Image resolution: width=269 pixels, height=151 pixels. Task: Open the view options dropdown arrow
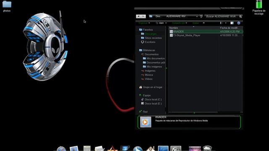pyautogui.click(x=226, y=23)
